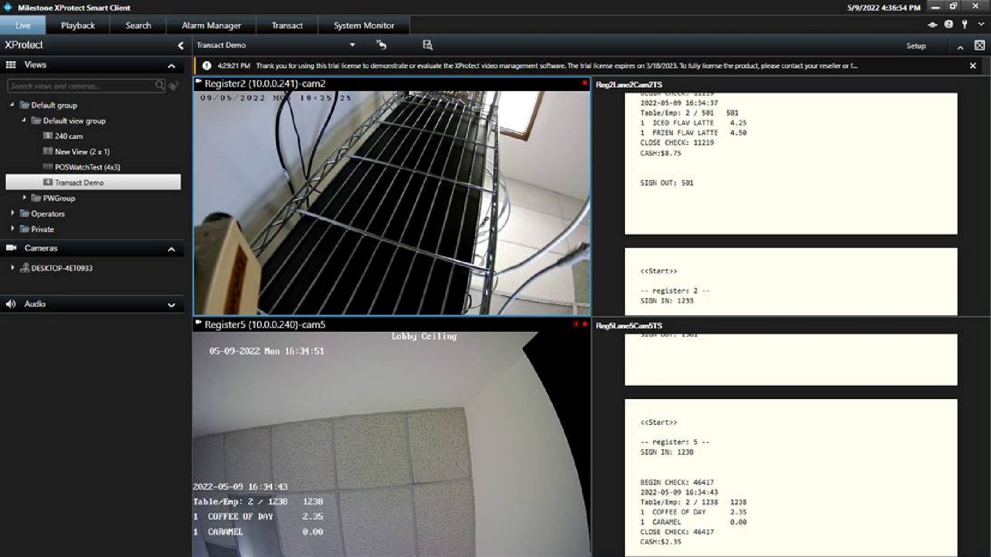Click the search-document icon in view toolbar
Image resolution: width=991 pixels, height=557 pixels.
pos(427,45)
